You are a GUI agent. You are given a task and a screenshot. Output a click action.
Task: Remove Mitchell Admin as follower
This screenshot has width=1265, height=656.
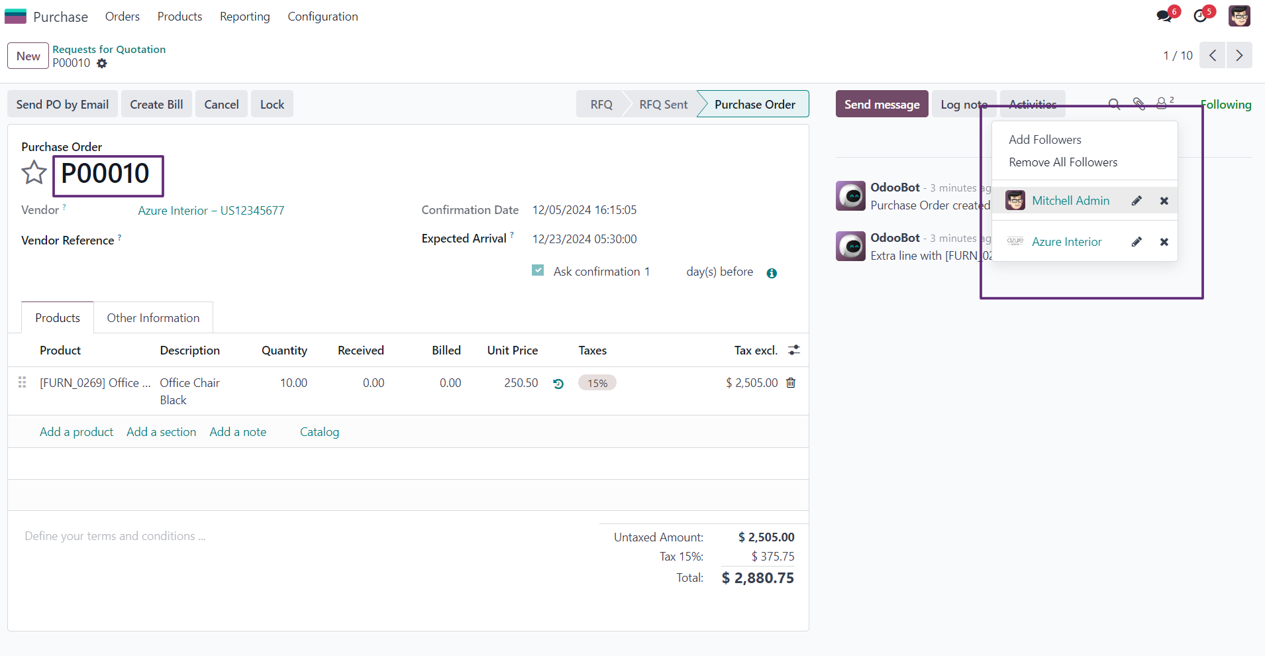(x=1164, y=201)
